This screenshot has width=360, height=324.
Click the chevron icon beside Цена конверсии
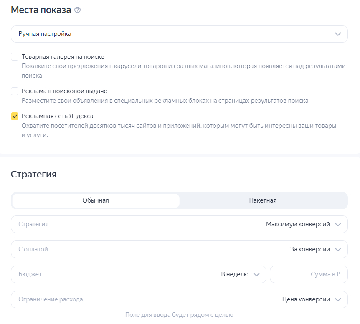coord(338,299)
